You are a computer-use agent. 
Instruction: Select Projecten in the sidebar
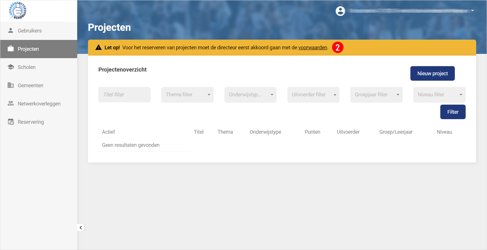39,49
